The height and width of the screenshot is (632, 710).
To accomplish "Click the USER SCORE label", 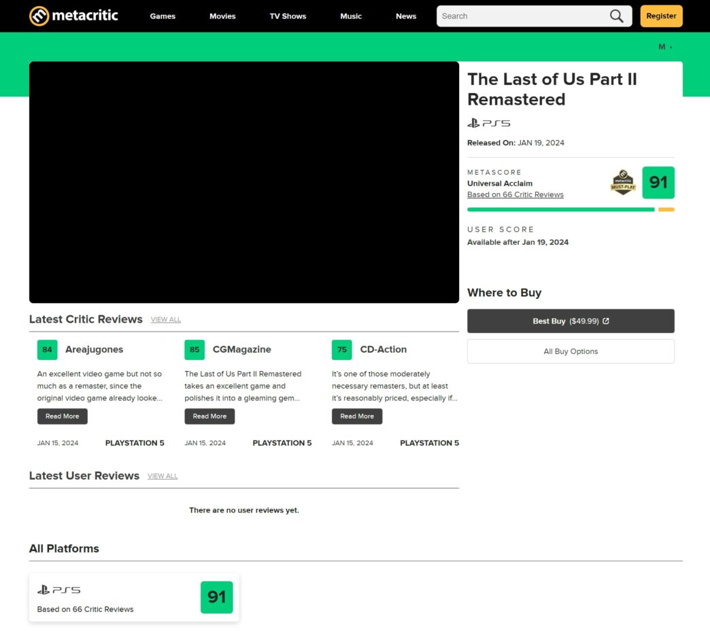I will point(501,230).
